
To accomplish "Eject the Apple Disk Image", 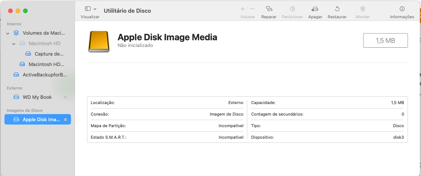I will coord(65,120).
